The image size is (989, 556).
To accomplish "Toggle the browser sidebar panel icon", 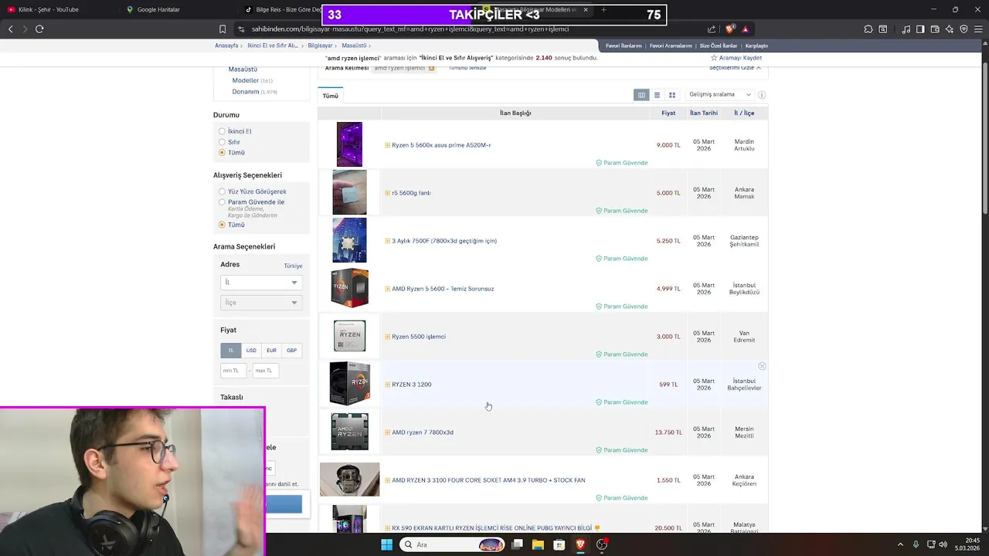I will tap(920, 29).
